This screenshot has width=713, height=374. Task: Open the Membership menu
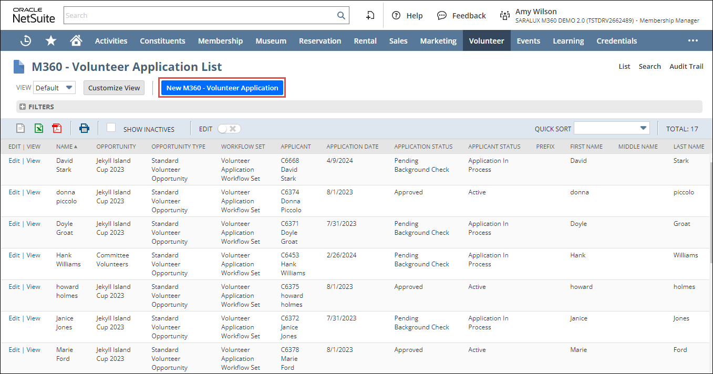tap(220, 40)
